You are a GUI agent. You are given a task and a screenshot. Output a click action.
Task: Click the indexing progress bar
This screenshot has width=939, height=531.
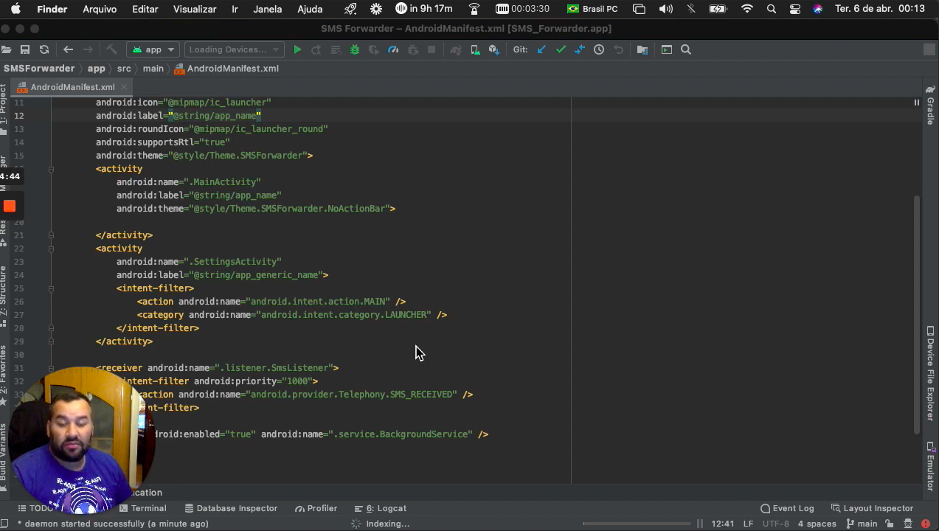coord(637,524)
